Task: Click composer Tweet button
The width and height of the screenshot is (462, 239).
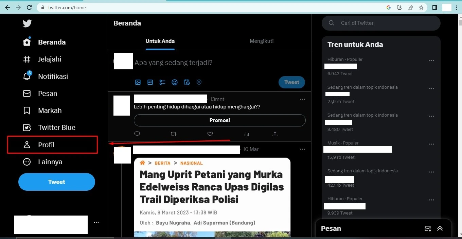Action: 292,82
